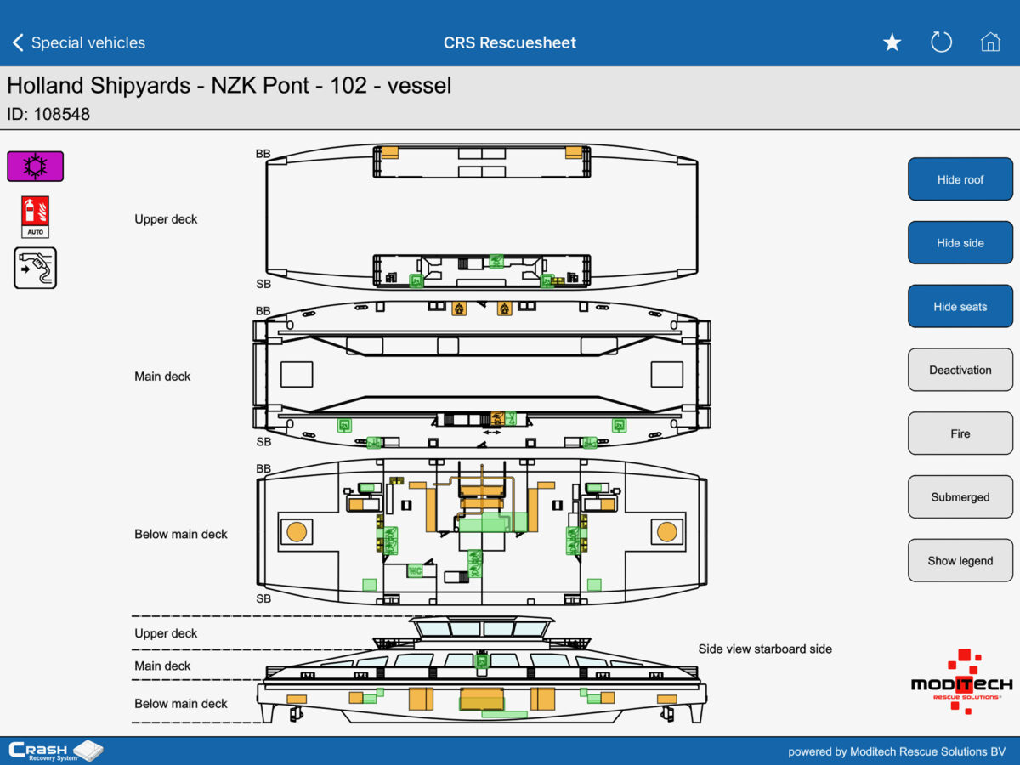The height and width of the screenshot is (765, 1020).
Task: Select the Moditech Rescue Solutions logo
Action: coord(959,684)
